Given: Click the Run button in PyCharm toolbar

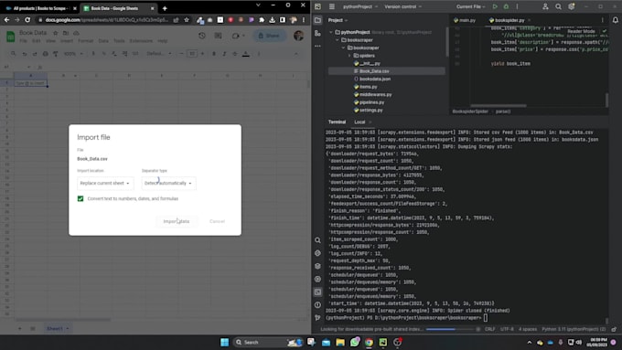Looking at the screenshot, I should pos(495,6).
